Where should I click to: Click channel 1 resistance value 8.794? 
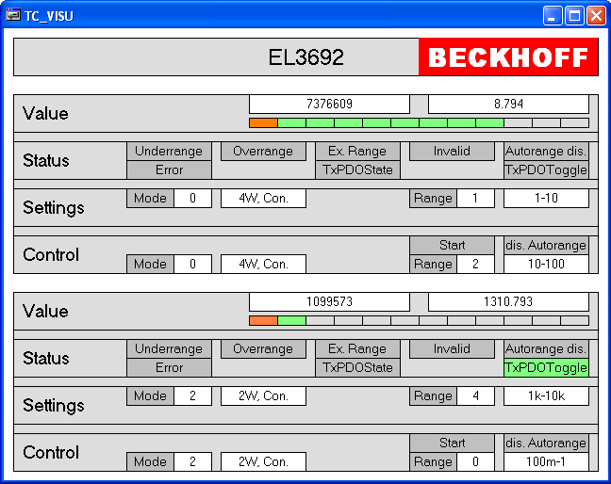[508, 104]
